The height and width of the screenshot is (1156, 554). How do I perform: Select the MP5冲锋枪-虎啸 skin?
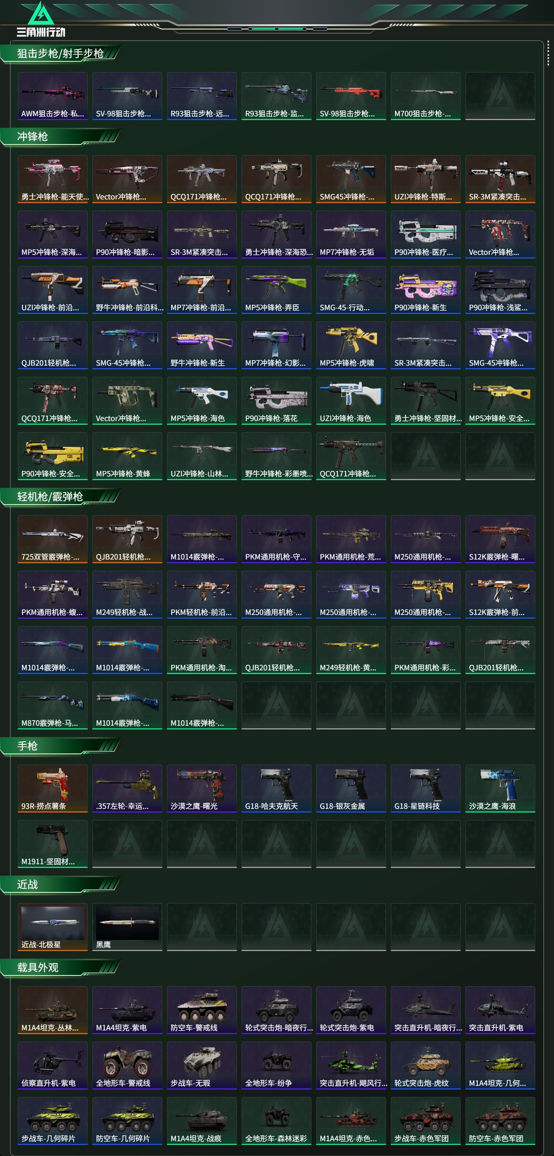(x=351, y=345)
